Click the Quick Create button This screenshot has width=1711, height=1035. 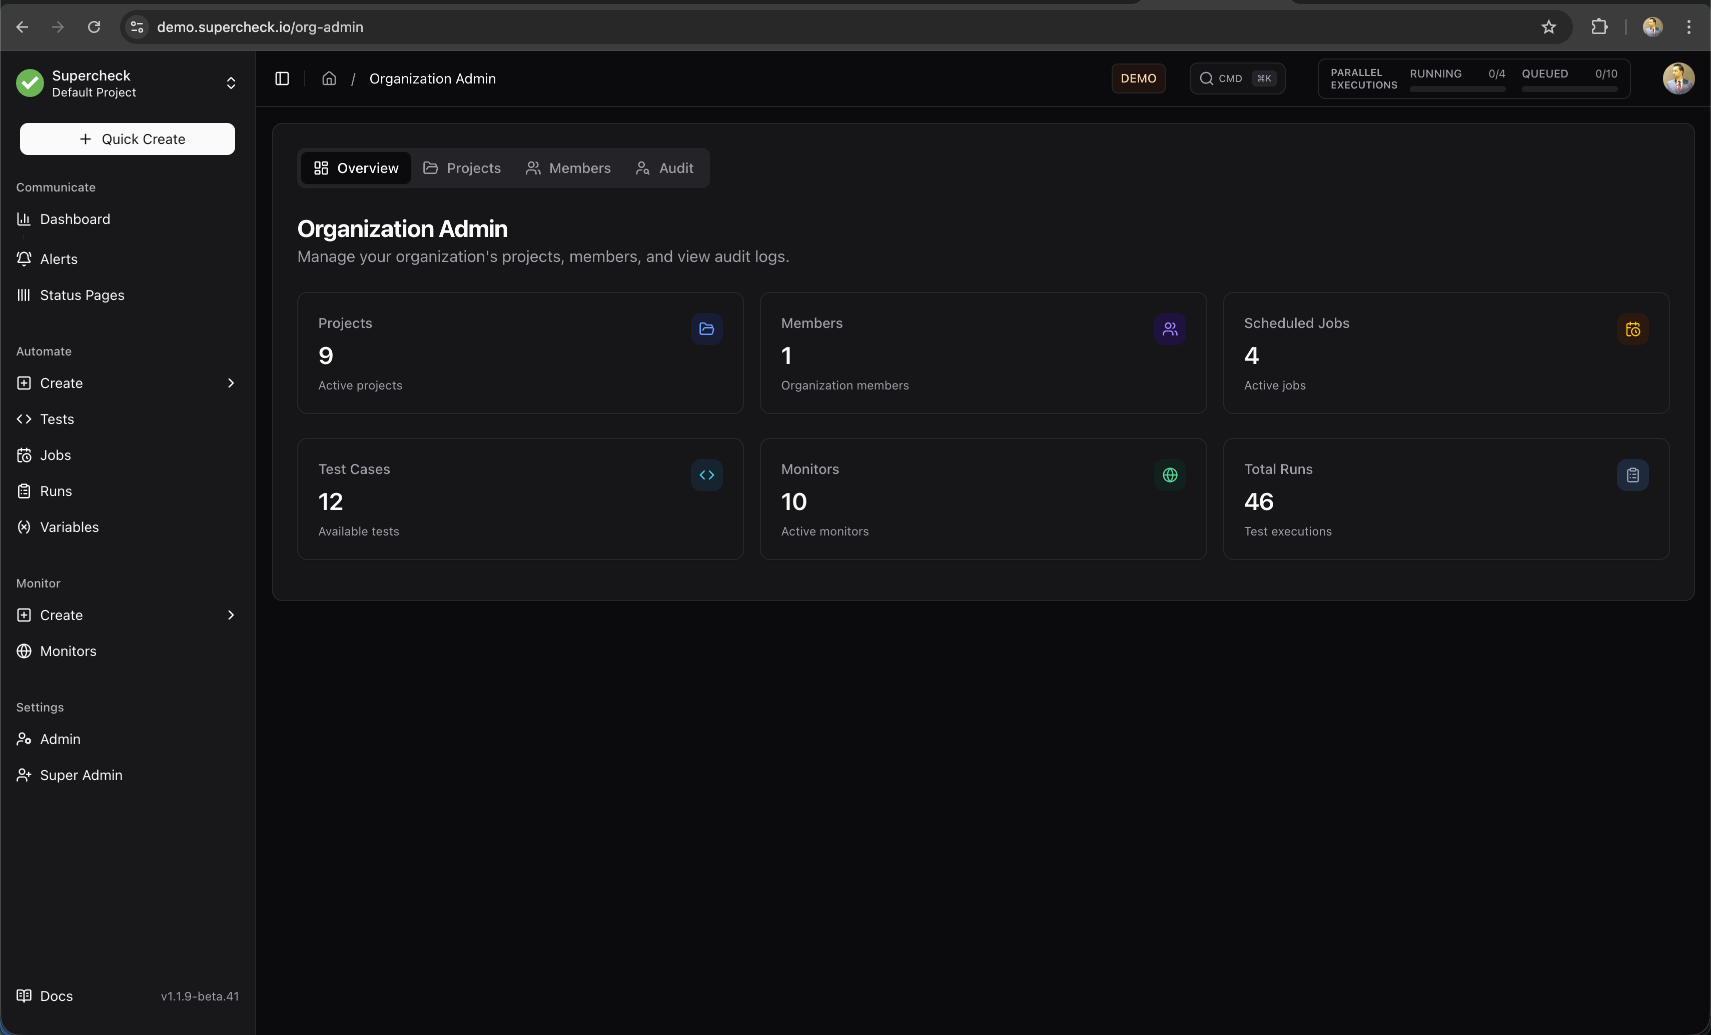[x=127, y=139]
